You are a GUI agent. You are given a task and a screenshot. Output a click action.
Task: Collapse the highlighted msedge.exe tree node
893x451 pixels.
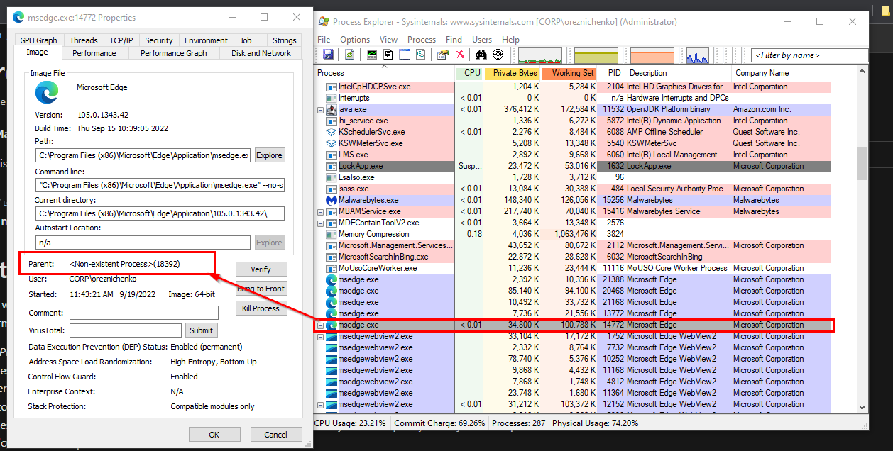pos(321,325)
